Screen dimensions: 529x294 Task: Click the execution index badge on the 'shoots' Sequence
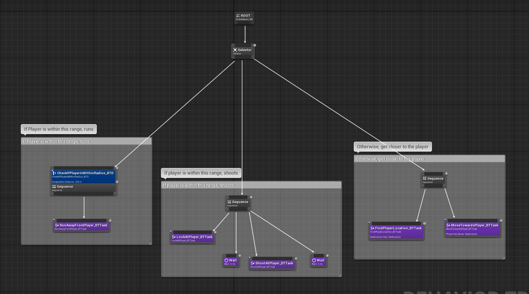(x=251, y=197)
